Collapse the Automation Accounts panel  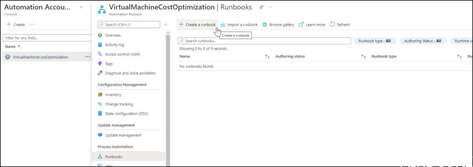tap(81, 7)
